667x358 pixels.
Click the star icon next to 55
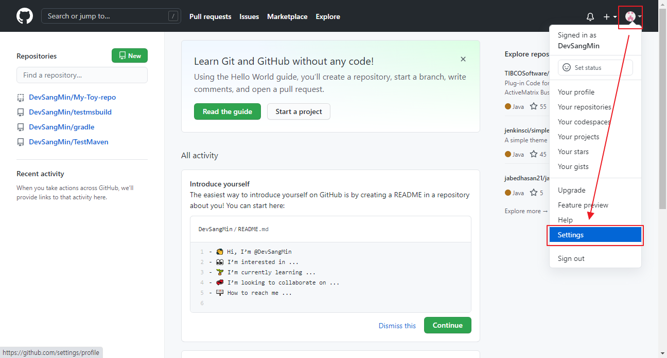click(x=534, y=106)
